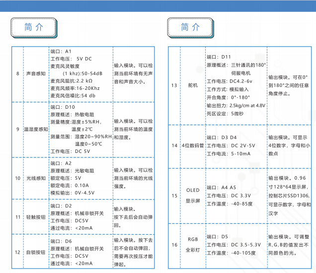The height and width of the screenshot is (273, 316).
Task: Click 按下去后会自动弹 description line
Action: click(x=133, y=217)
